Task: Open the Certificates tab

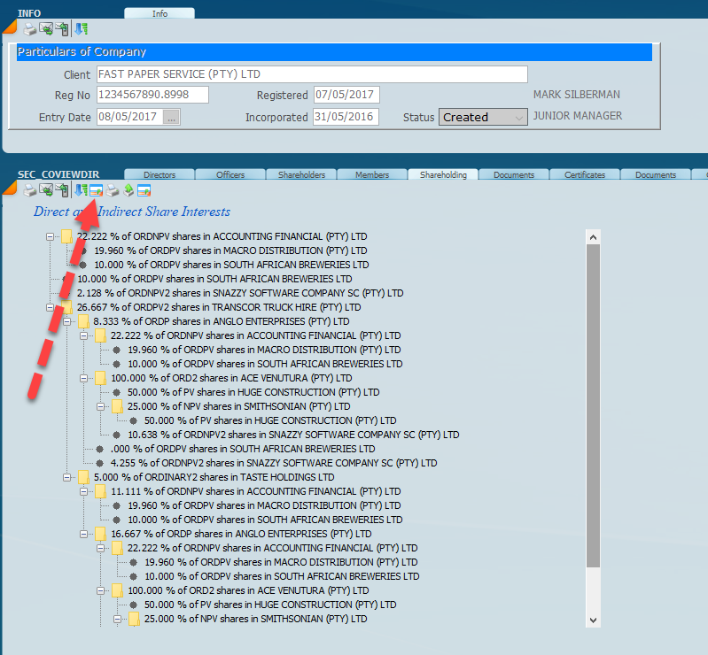Action: (584, 175)
